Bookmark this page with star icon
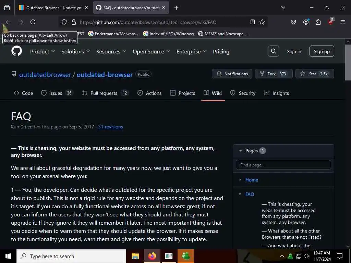Viewport: 351px width, 263px height. (x=262, y=22)
